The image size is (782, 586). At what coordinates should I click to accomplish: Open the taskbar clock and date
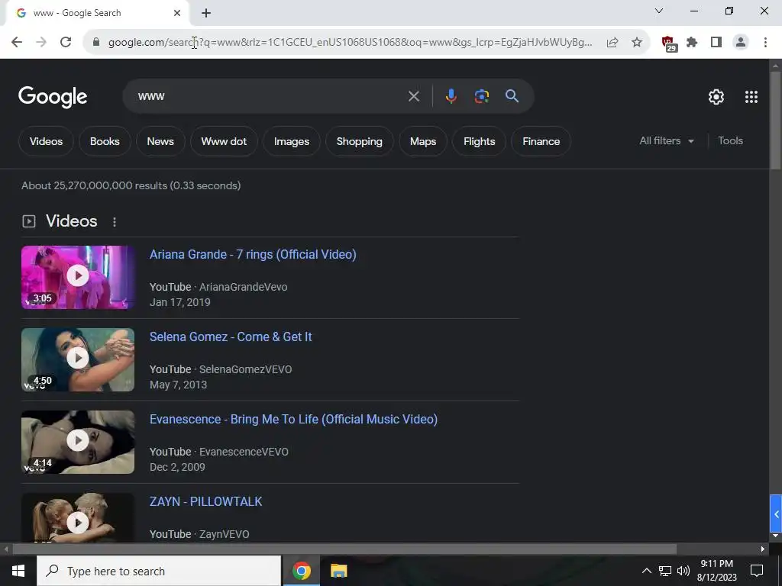(x=716, y=571)
